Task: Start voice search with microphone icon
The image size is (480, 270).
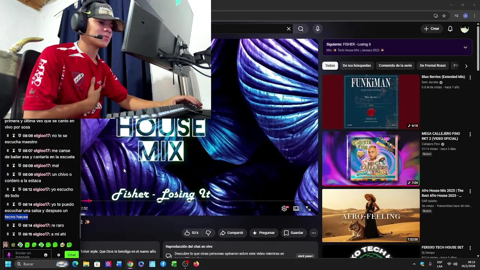Action: (318, 29)
